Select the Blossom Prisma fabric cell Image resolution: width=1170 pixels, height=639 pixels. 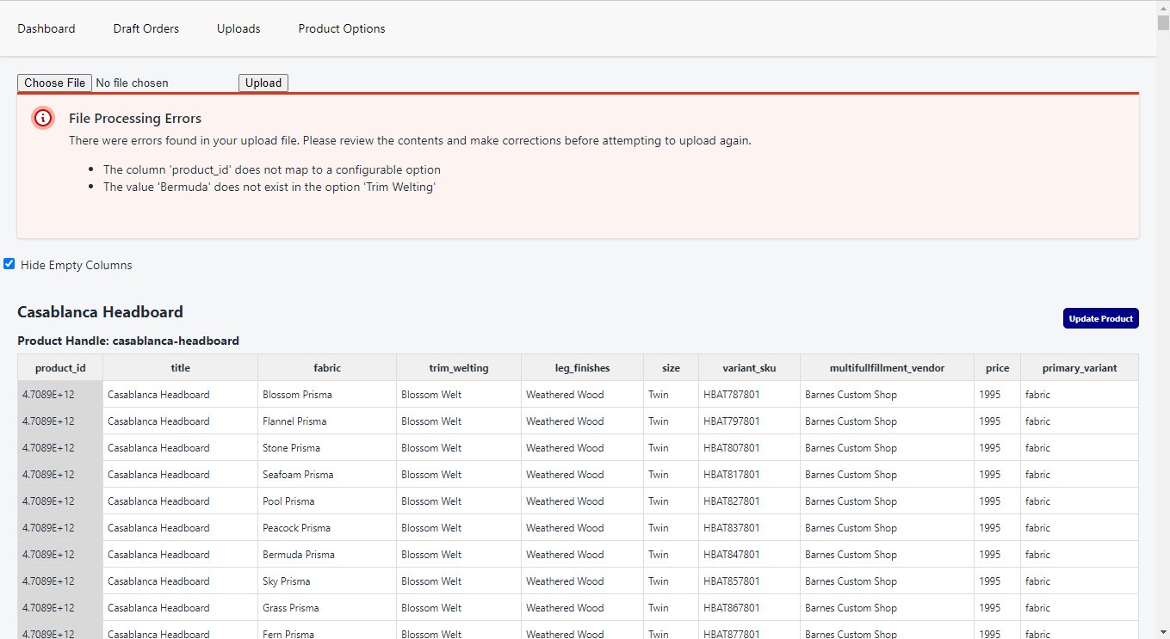[297, 395]
